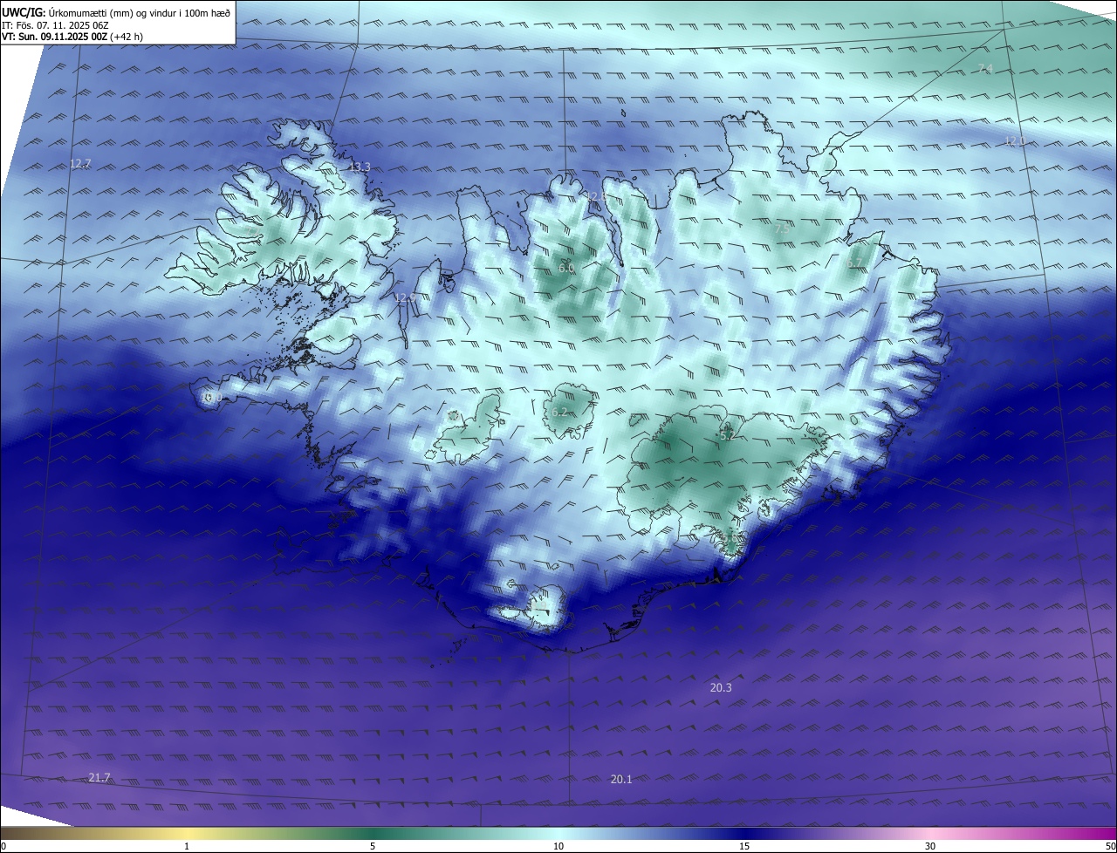Click the colorbar tick label 0

click(3, 847)
